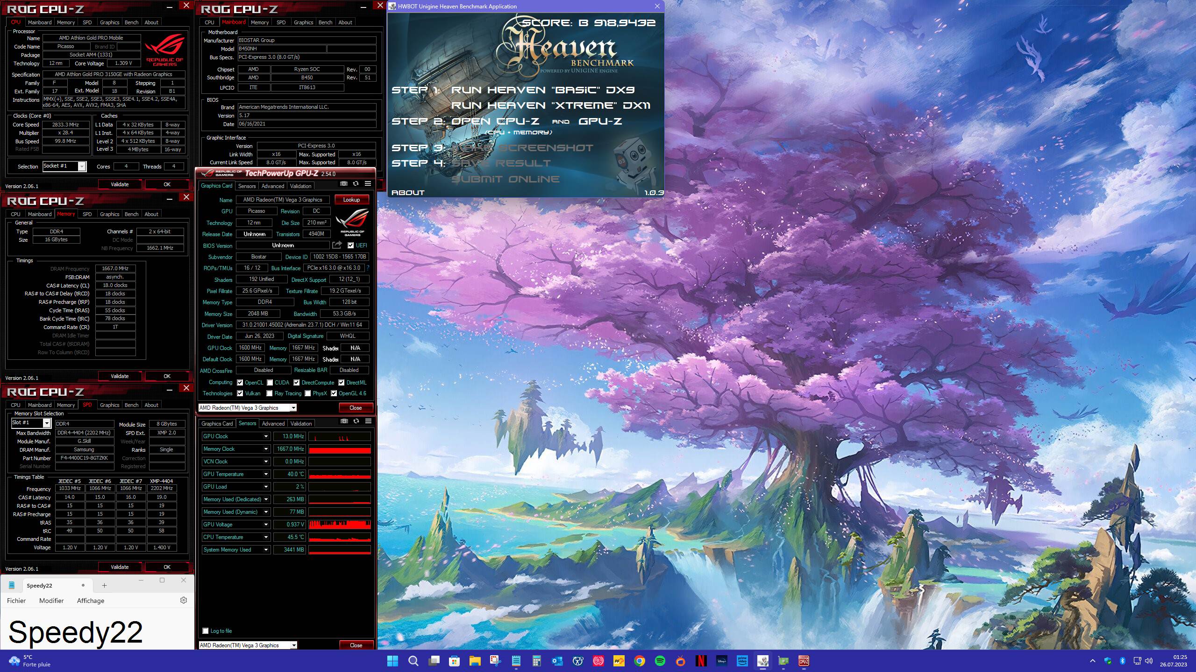Screen dimensions: 1196x672
Task: Switch to GPU-Z graphics card taskbar icon
Action: 783,661
